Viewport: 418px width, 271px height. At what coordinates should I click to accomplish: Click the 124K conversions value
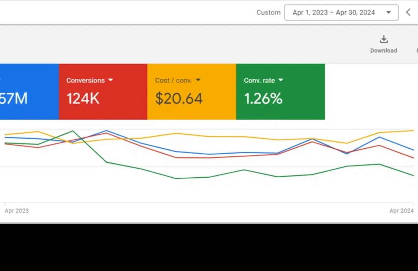pos(83,99)
